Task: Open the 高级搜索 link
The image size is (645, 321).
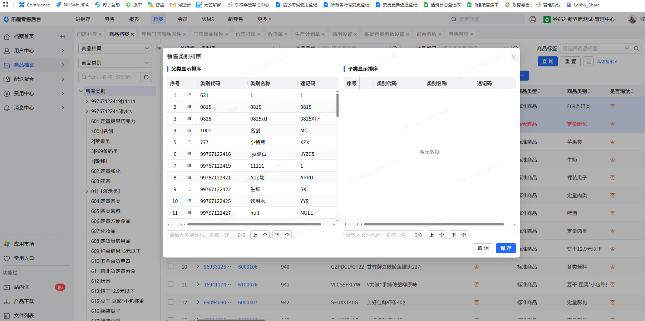Action: pos(607,62)
